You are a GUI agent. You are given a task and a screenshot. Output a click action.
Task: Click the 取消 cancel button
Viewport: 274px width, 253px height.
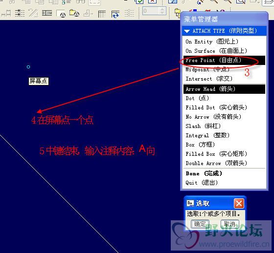coord(230,224)
